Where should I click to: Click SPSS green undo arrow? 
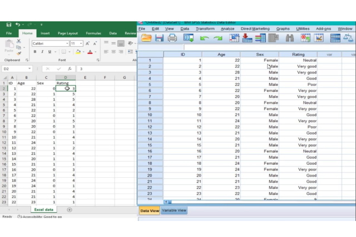click(x=204, y=38)
